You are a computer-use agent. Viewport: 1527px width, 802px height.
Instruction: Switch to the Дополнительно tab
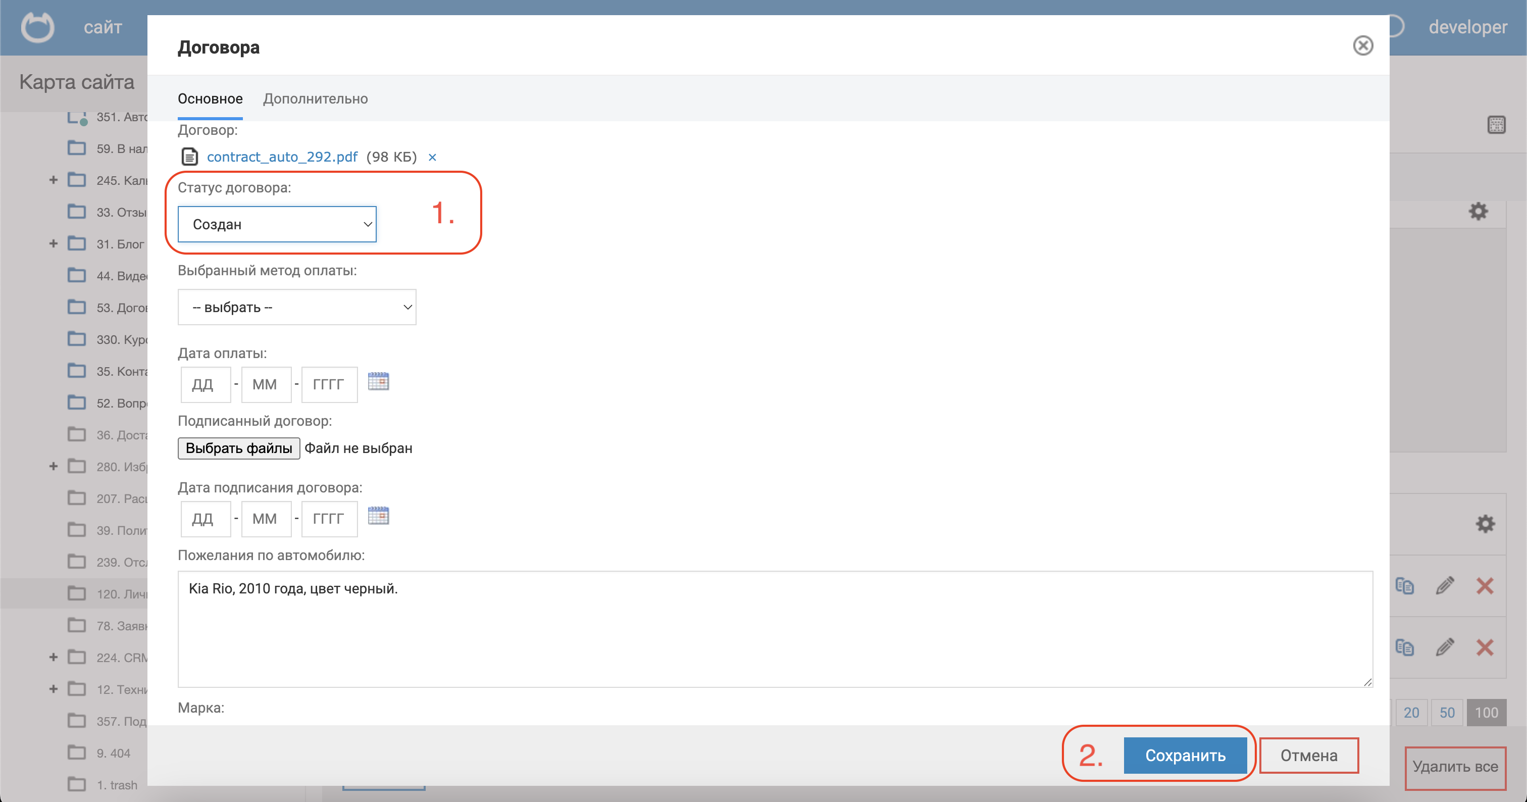click(316, 98)
